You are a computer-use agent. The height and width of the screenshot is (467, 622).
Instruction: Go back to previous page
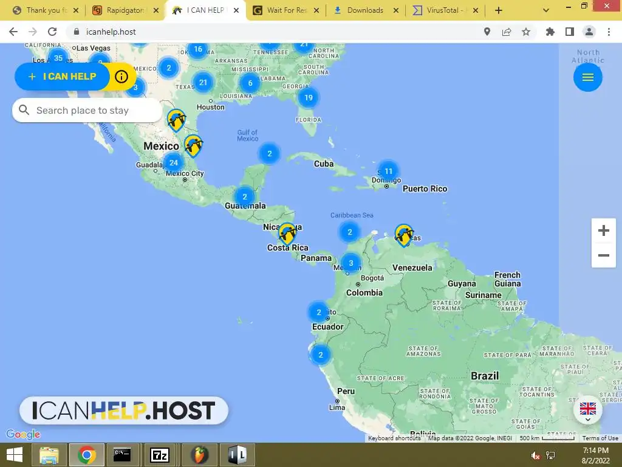(13, 32)
